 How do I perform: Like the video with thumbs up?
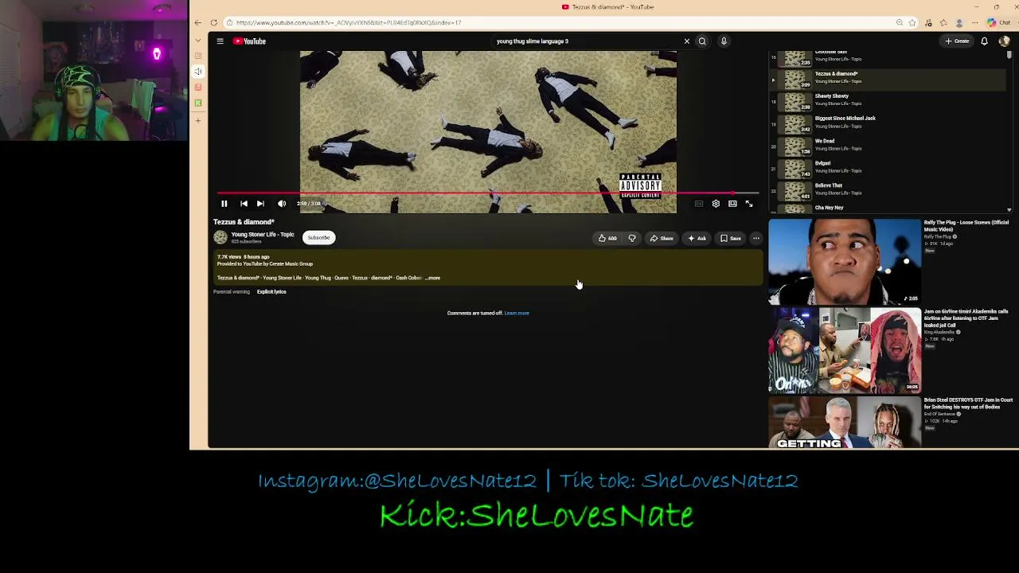click(608, 238)
